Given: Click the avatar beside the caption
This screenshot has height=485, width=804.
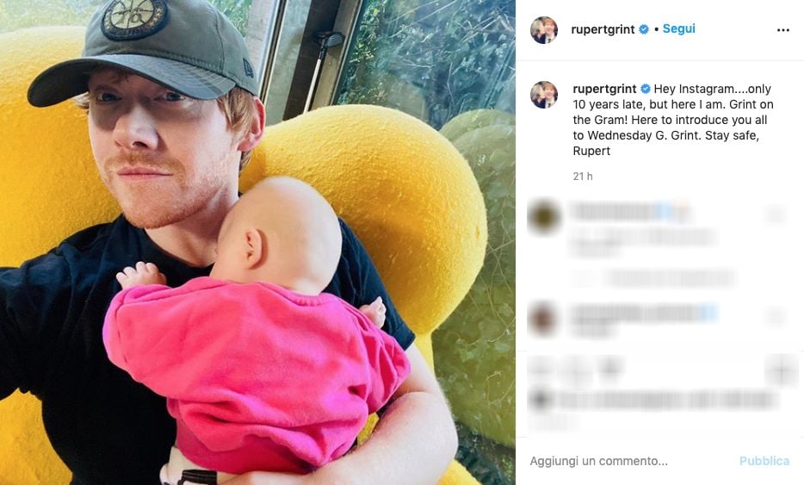Looking at the screenshot, I should [543, 95].
